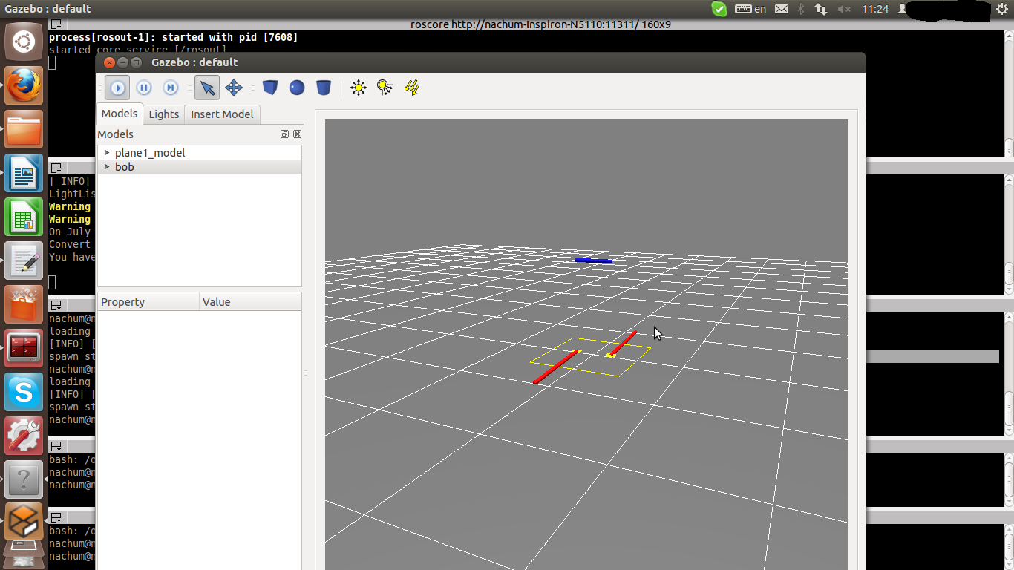Viewport: 1014px width, 570px height.
Task: Open Skype from the launcher
Action: (x=24, y=392)
